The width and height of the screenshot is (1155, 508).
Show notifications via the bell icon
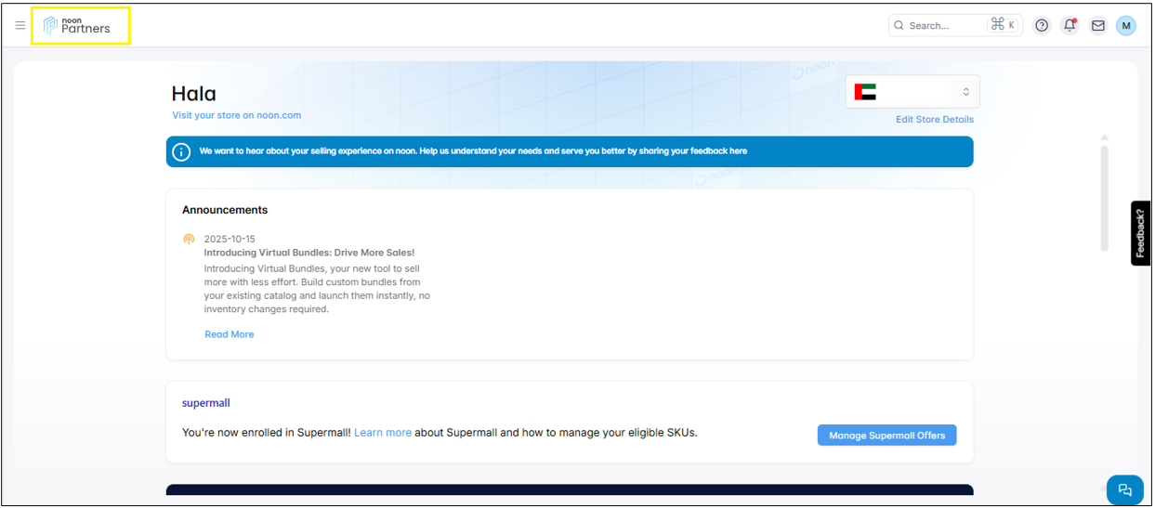pos(1070,26)
